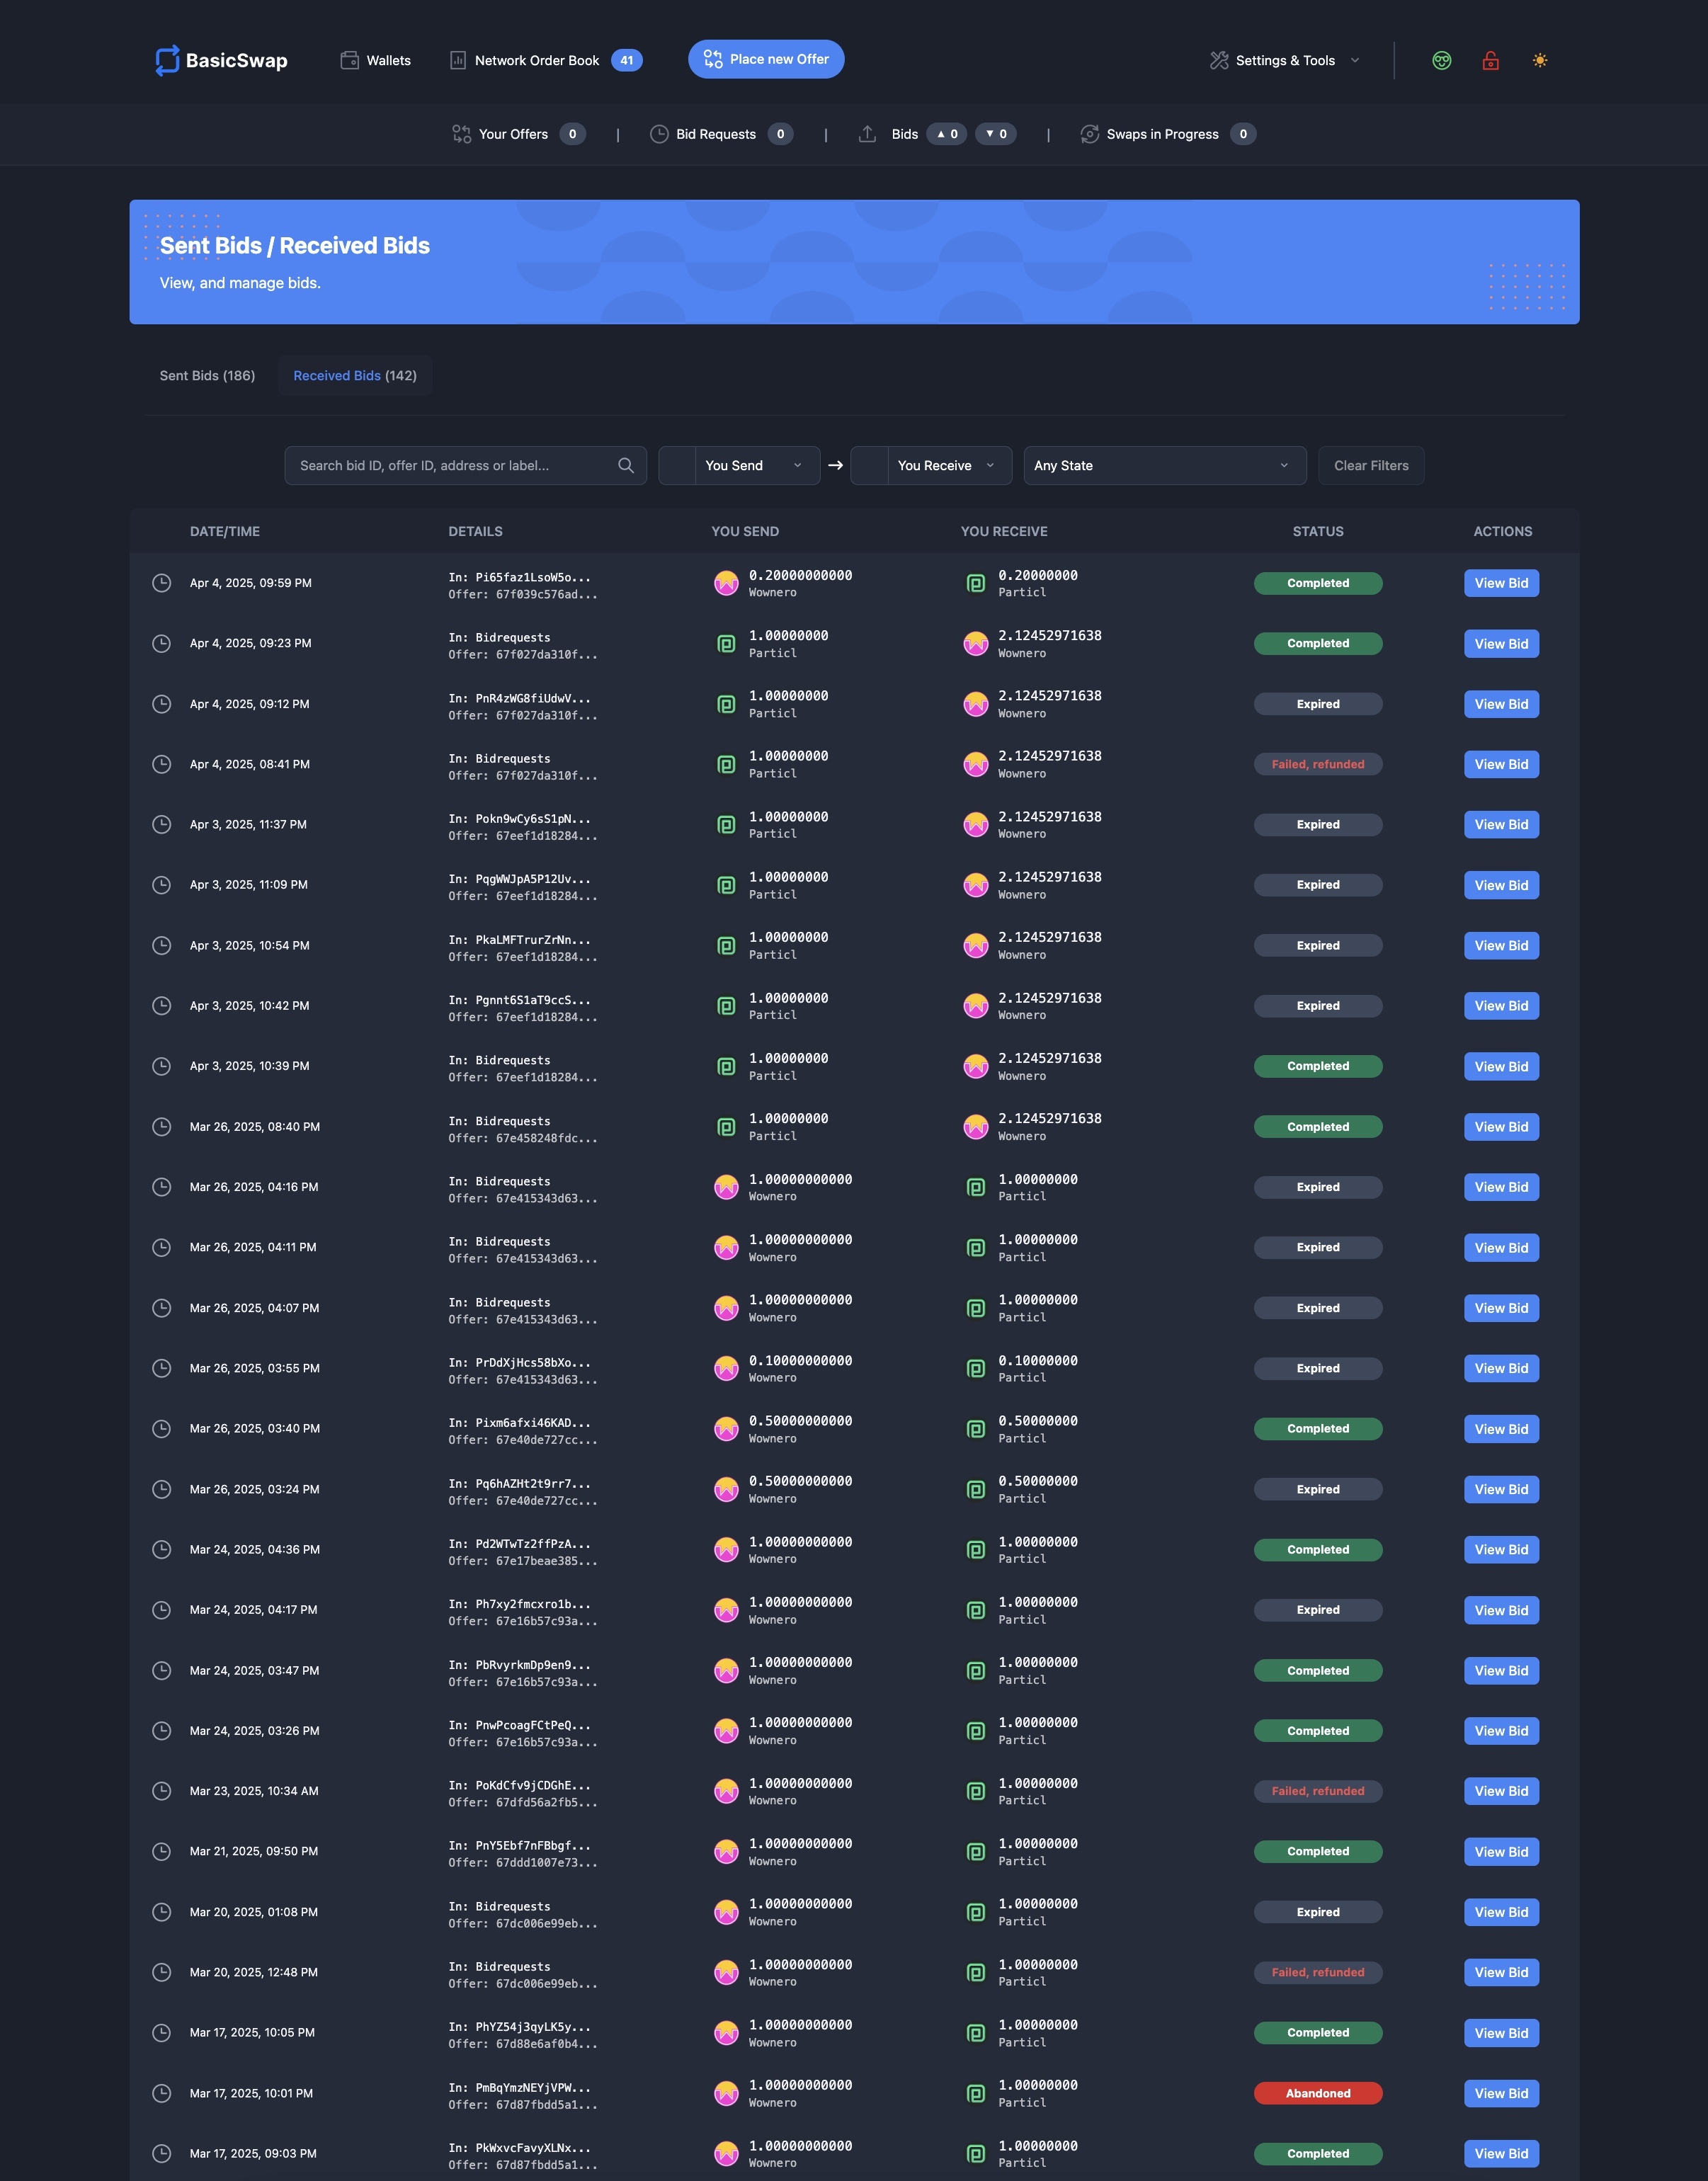Click the search magnifier in the bid search bar

[x=626, y=465]
